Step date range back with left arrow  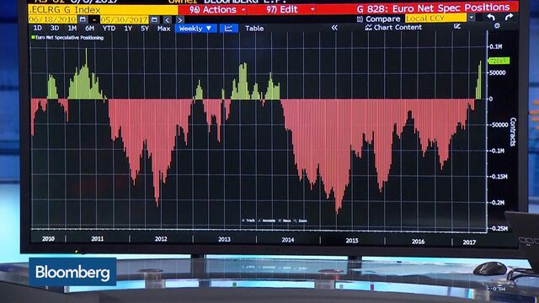[x=167, y=20]
